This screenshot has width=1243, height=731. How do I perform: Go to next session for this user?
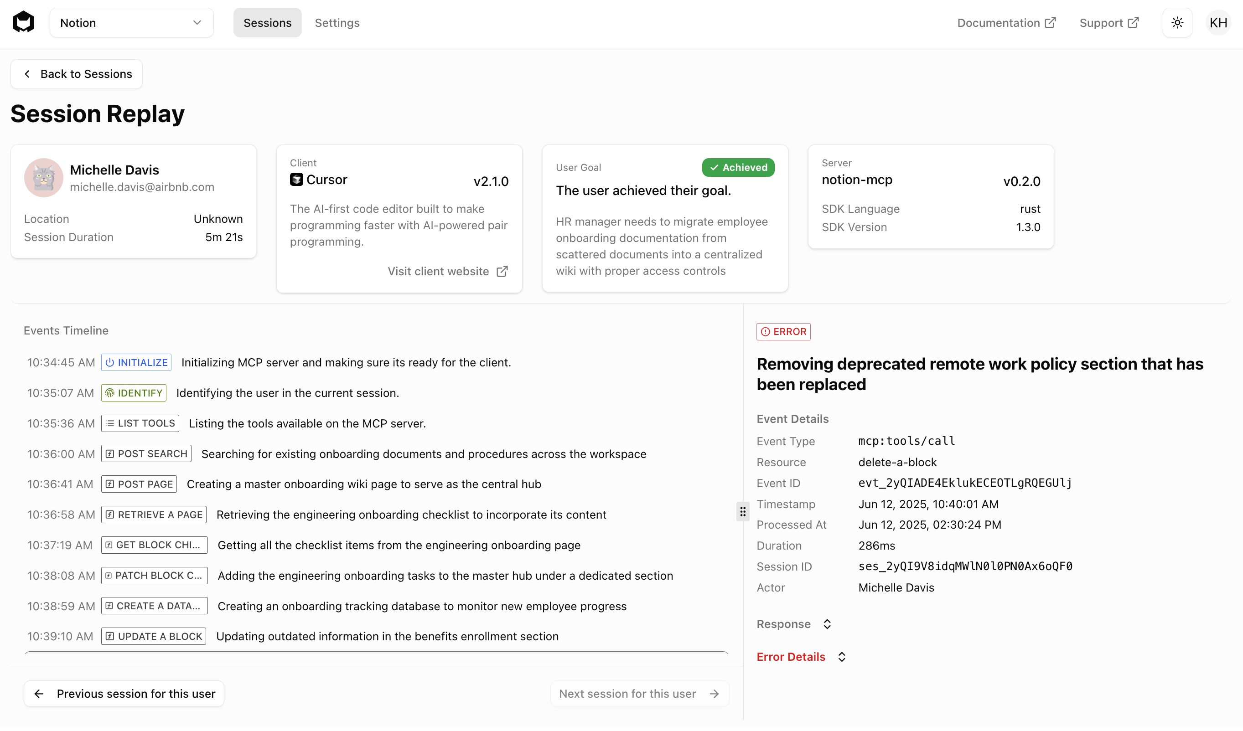click(639, 694)
